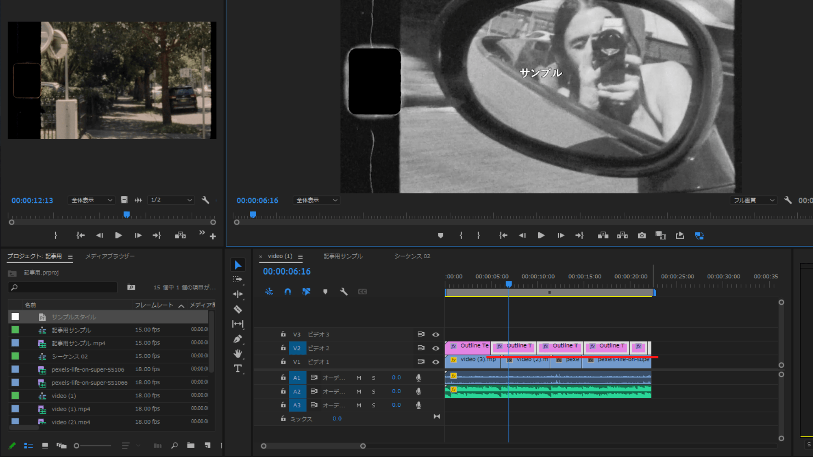This screenshot has width=813, height=457.
Task: Select the Hand tool
Action: coord(238,353)
